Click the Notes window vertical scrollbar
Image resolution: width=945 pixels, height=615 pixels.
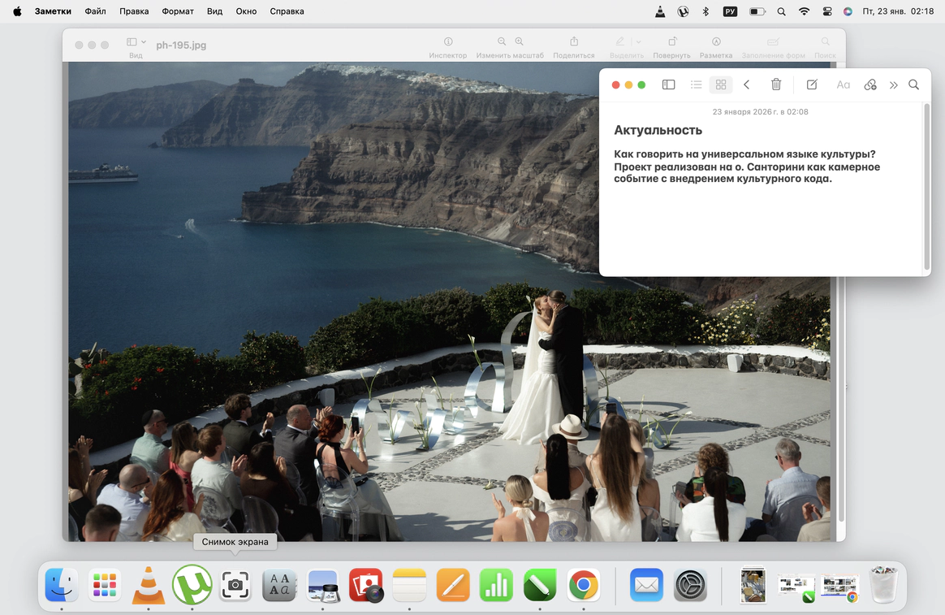(x=926, y=187)
